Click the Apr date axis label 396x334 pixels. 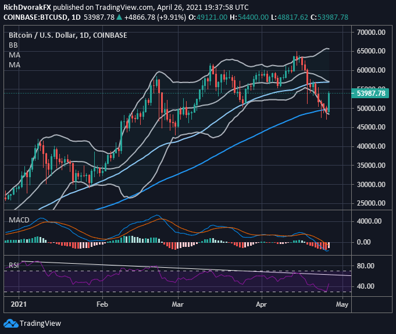tap(262, 304)
